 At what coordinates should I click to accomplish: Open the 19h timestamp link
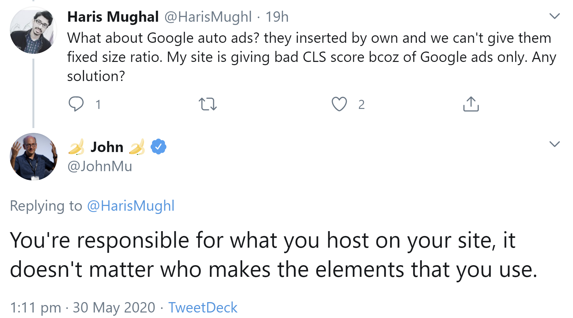coord(277,17)
